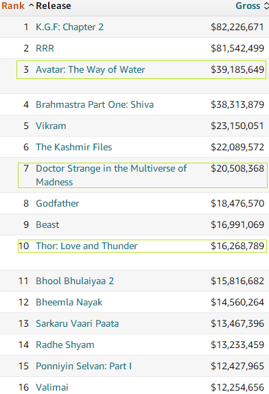This screenshot has height=394, width=269.
Task: Click the Release column header
Action: tap(54, 5)
